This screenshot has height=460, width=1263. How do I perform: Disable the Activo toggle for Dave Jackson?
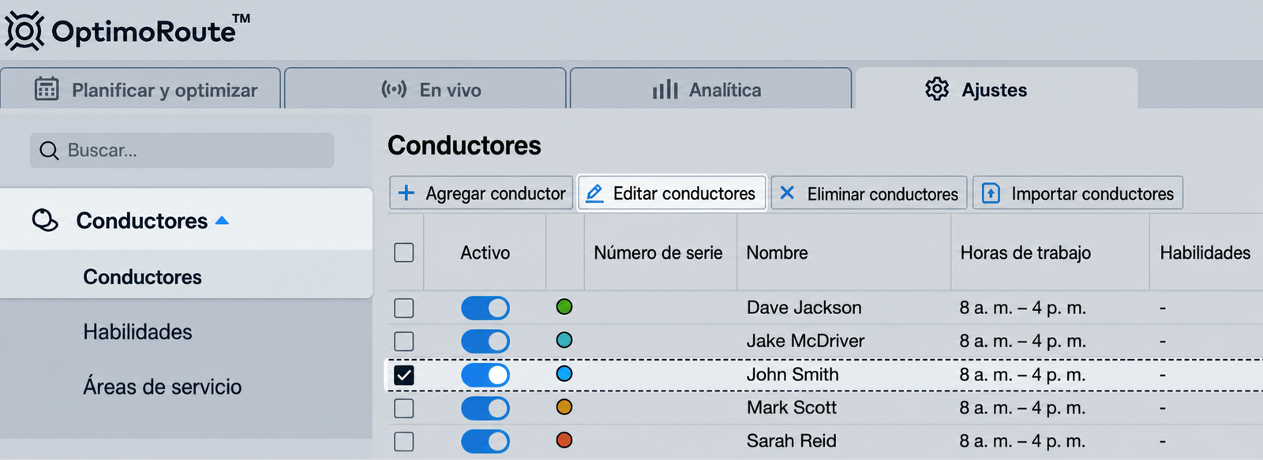pyautogui.click(x=485, y=308)
